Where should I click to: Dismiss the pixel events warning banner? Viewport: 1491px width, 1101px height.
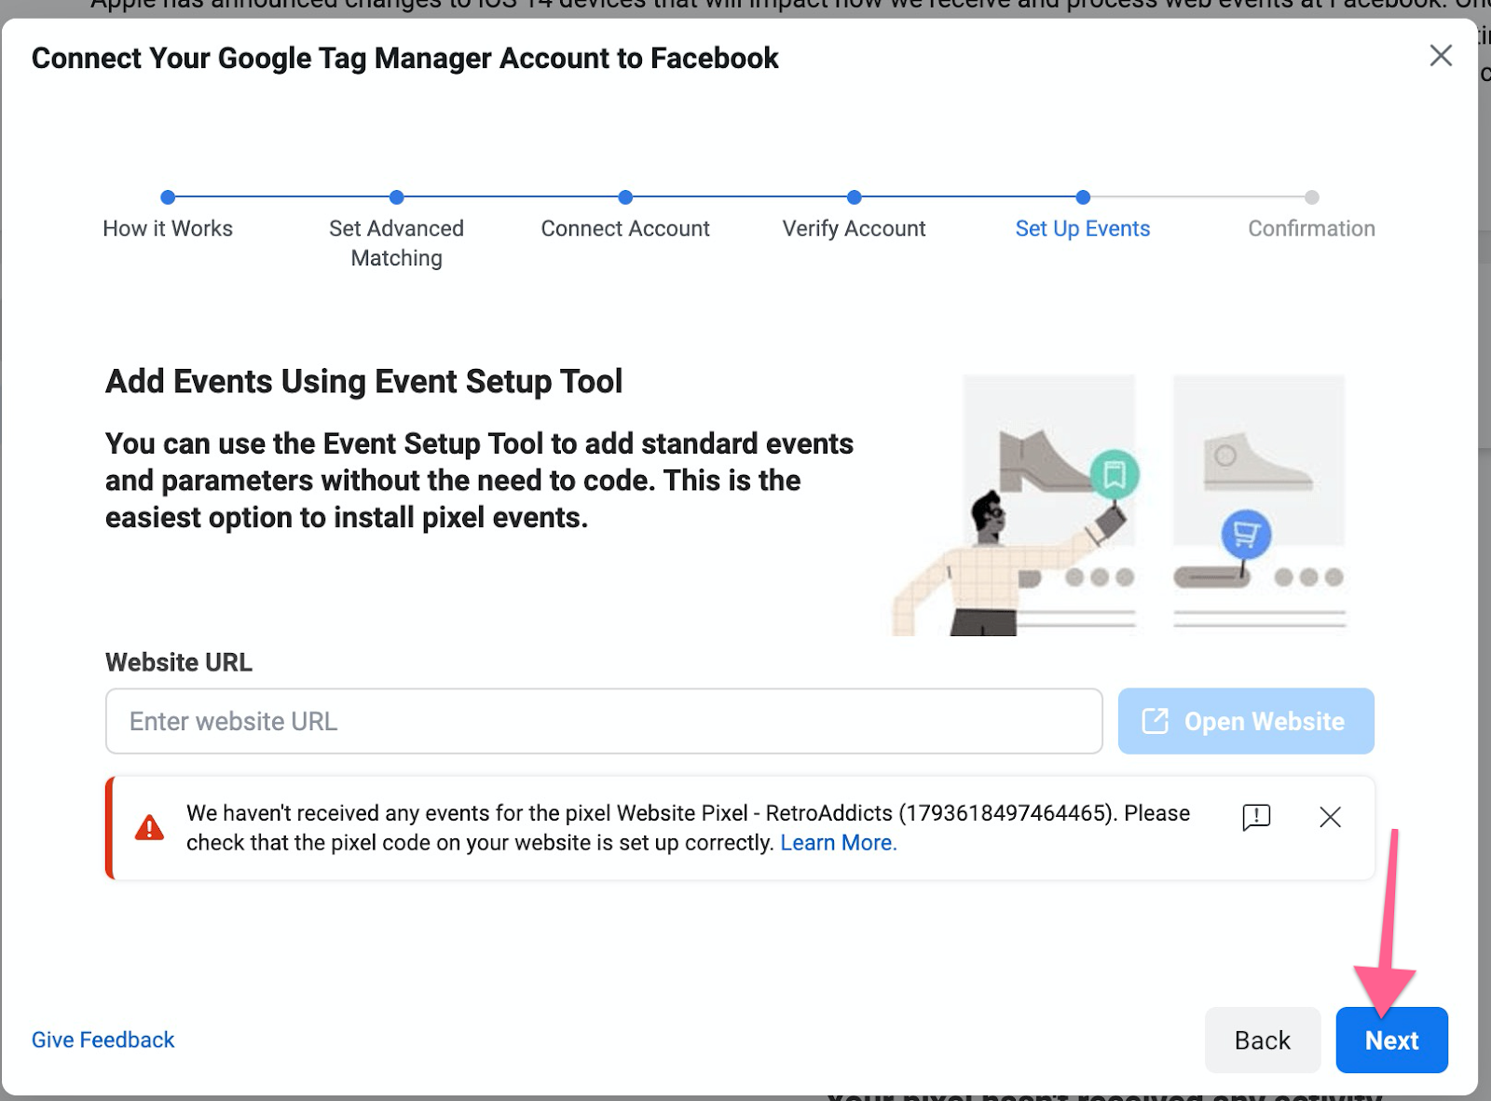[1330, 817]
